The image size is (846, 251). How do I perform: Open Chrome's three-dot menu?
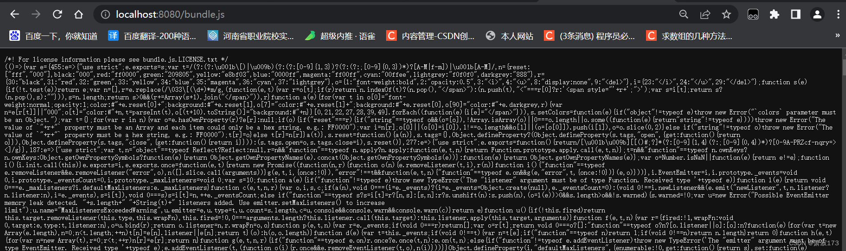(838, 14)
